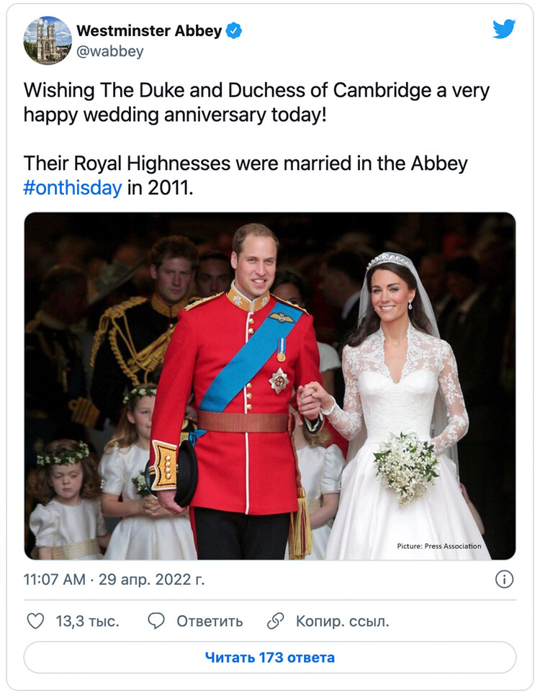Open the Twitter info circle icon
540x698 pixels.
point(505,579)
